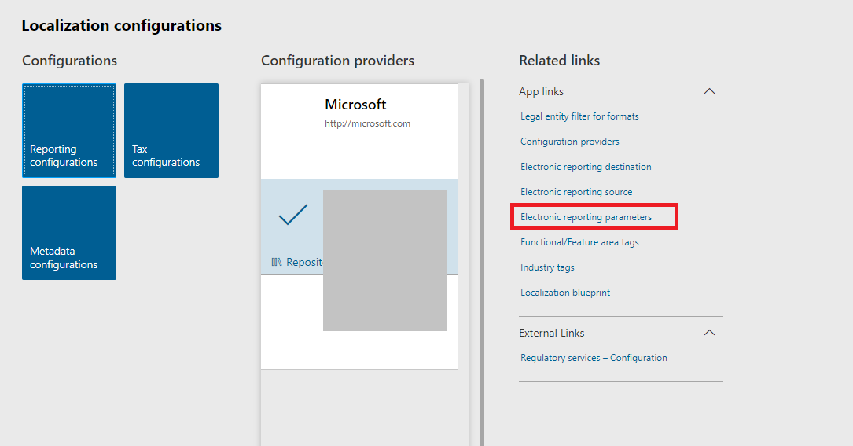853x446 pixels.
Task: Open Legal entity filter for formats link
Action: pos(579,116)
